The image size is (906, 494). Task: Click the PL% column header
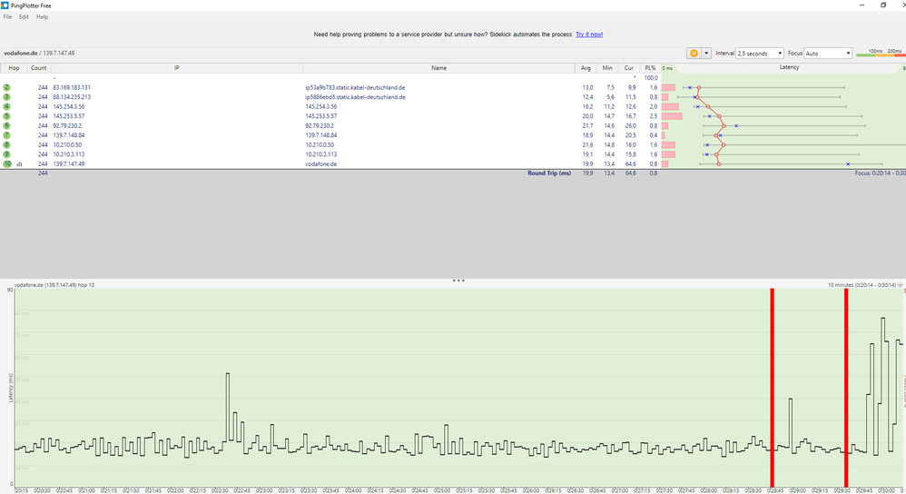650,68
